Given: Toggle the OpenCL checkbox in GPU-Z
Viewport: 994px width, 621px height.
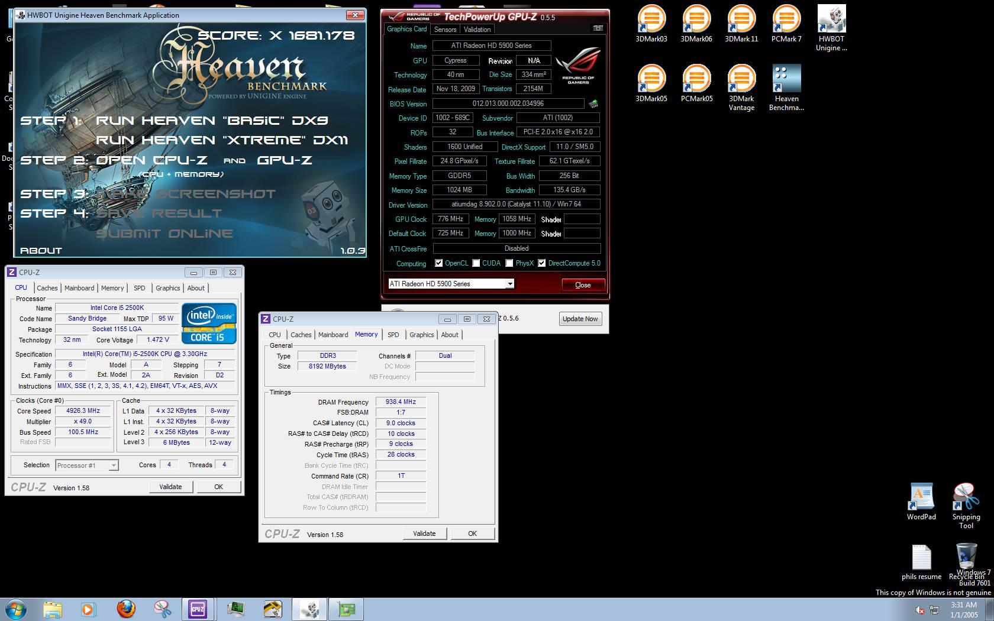Looking at the screenshot, I should (x=438, y=263).
